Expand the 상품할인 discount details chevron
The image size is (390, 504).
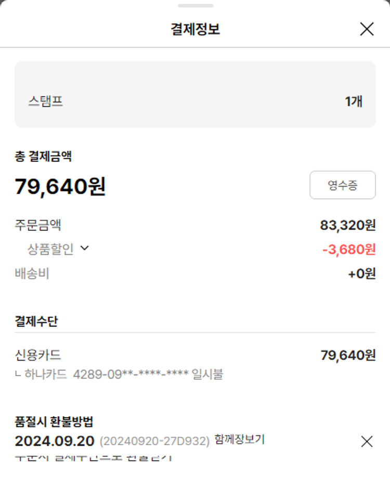85,249
